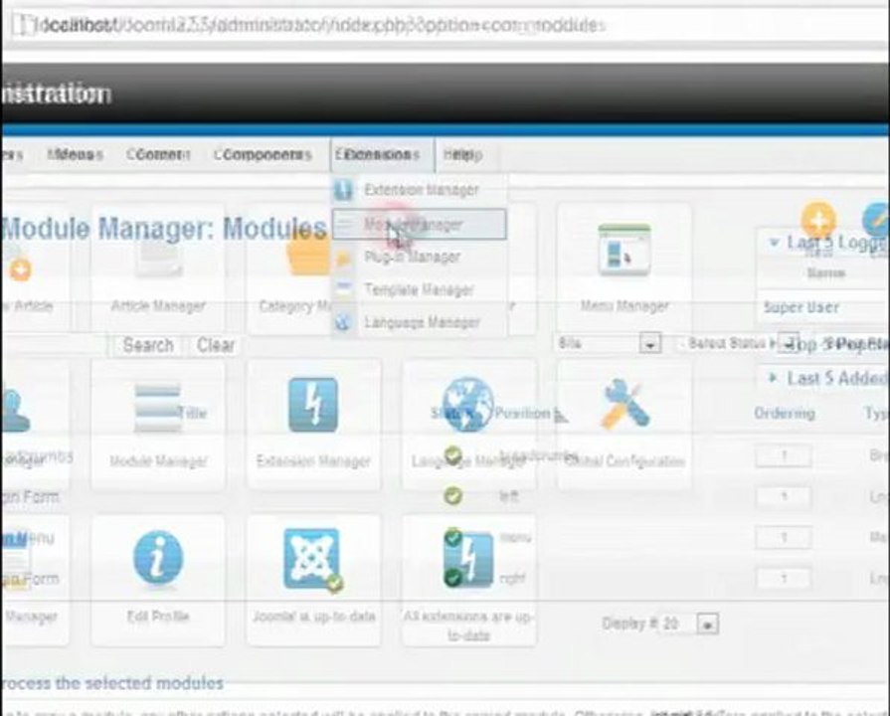Image resolution: width=890 pixels, height=716 pixels.
Task: Click the Plug-in Manager icon in dropdown menu
Action: [343, 259]
